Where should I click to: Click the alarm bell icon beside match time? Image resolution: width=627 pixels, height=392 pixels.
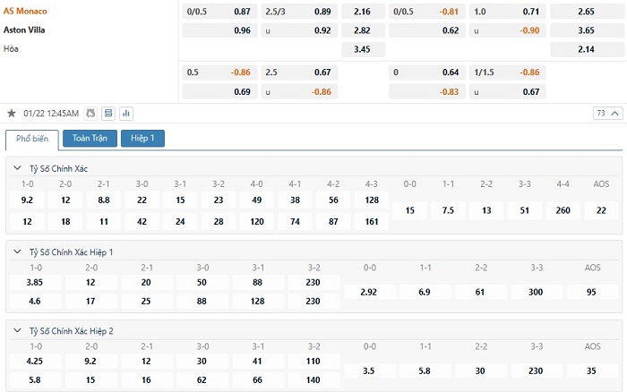click(x=90, y=114)
